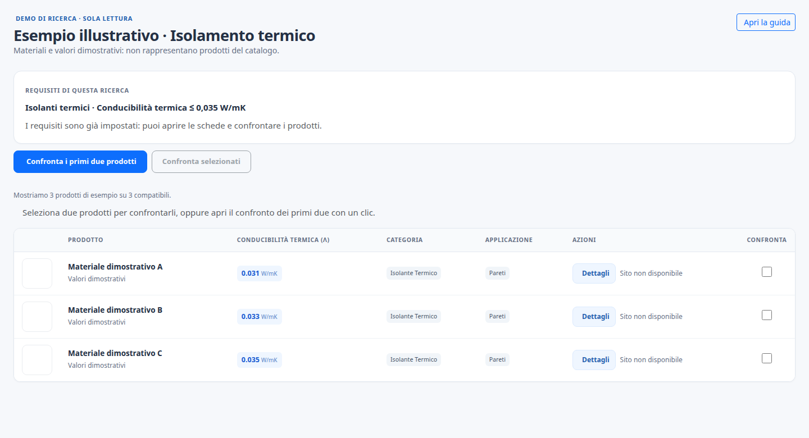Tick compare checkbox for Materiale dimostrativo B
The image size is (809, 438).
coord(767,315)
